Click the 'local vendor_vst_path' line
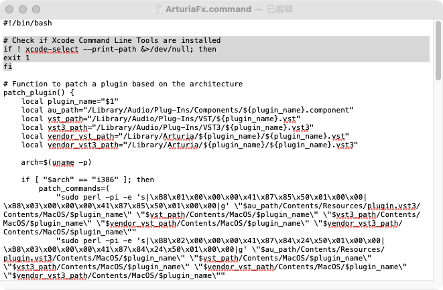This screenshot has height=290, width=443. (x=185, y=137)
